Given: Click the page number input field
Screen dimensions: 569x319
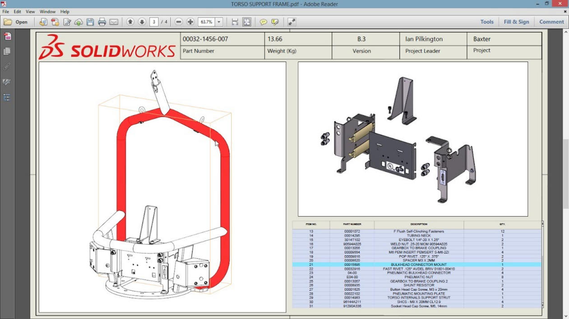Looking at the screenshot, I should point(154,22).
